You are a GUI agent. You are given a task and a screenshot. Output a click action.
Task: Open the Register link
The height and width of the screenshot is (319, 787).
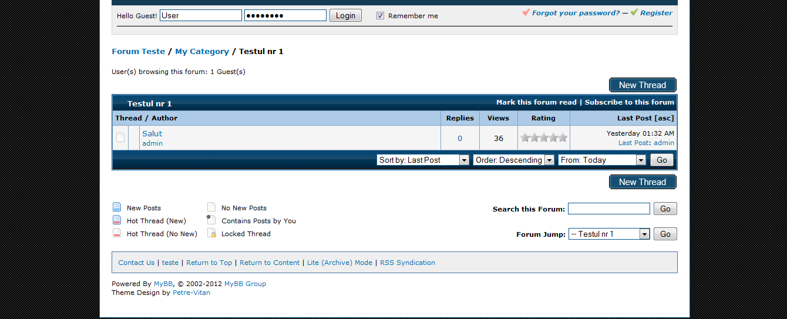click(657, 13)
